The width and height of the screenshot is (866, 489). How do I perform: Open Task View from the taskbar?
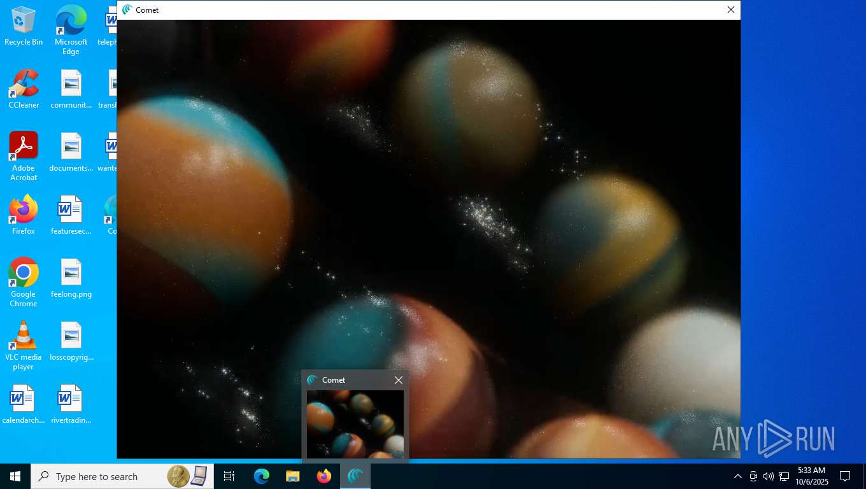(229, 476)
